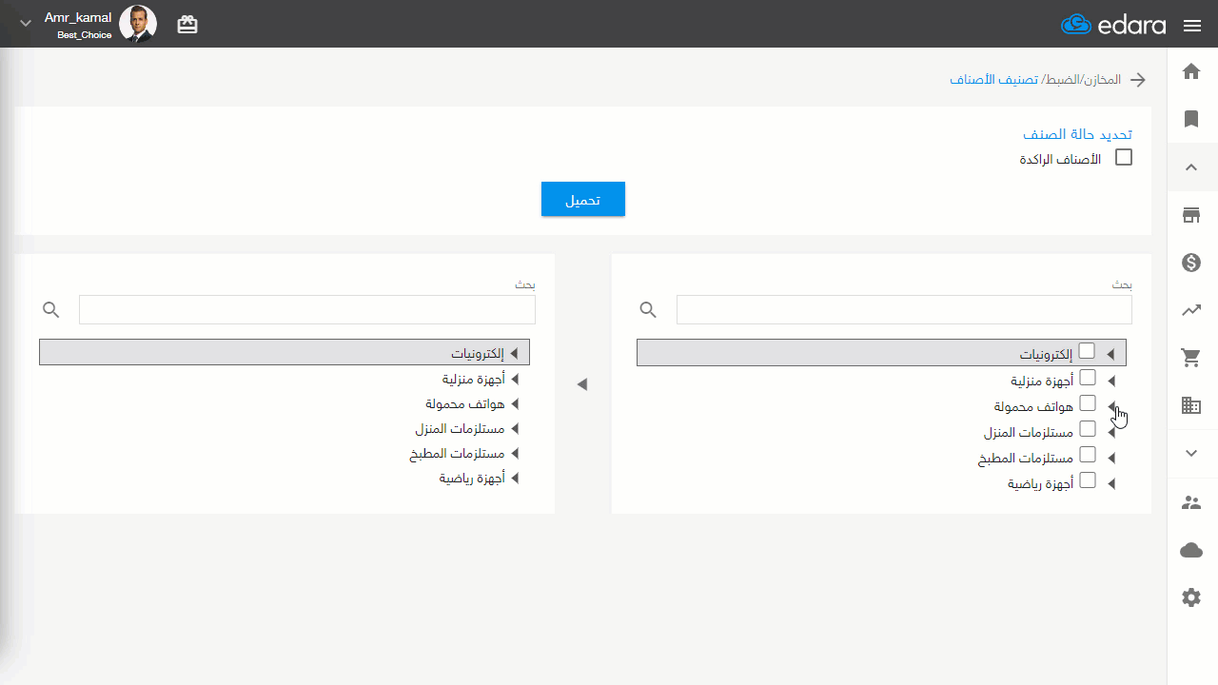
Task: Click the edara logo
Action: [x=1113, y=25]
